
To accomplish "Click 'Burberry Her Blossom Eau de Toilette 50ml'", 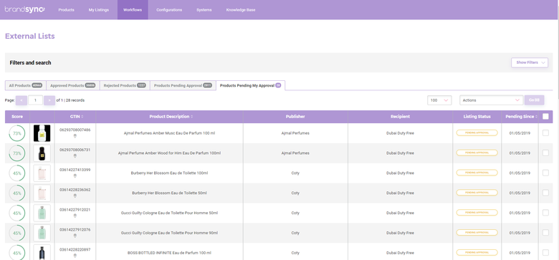I will pos(169,193).
